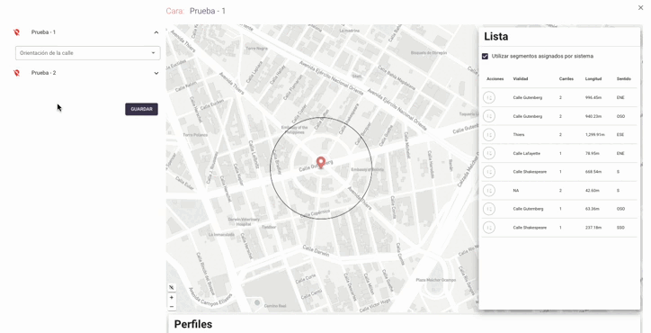Zoom out the map with minus button
The image size is (651, 333).
[x=172, y=306]
